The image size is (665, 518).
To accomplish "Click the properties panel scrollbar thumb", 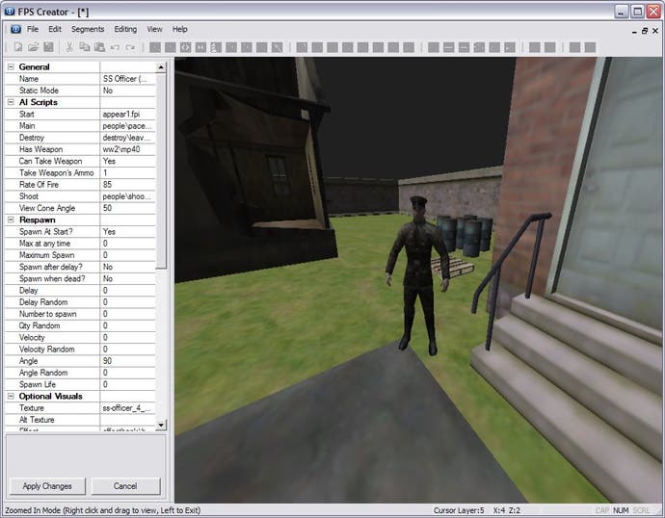I will coord(161,171).
